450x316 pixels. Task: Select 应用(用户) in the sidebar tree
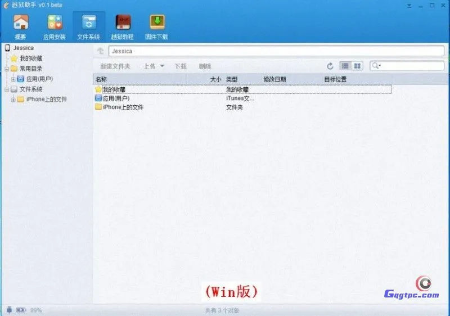point(39,79)
